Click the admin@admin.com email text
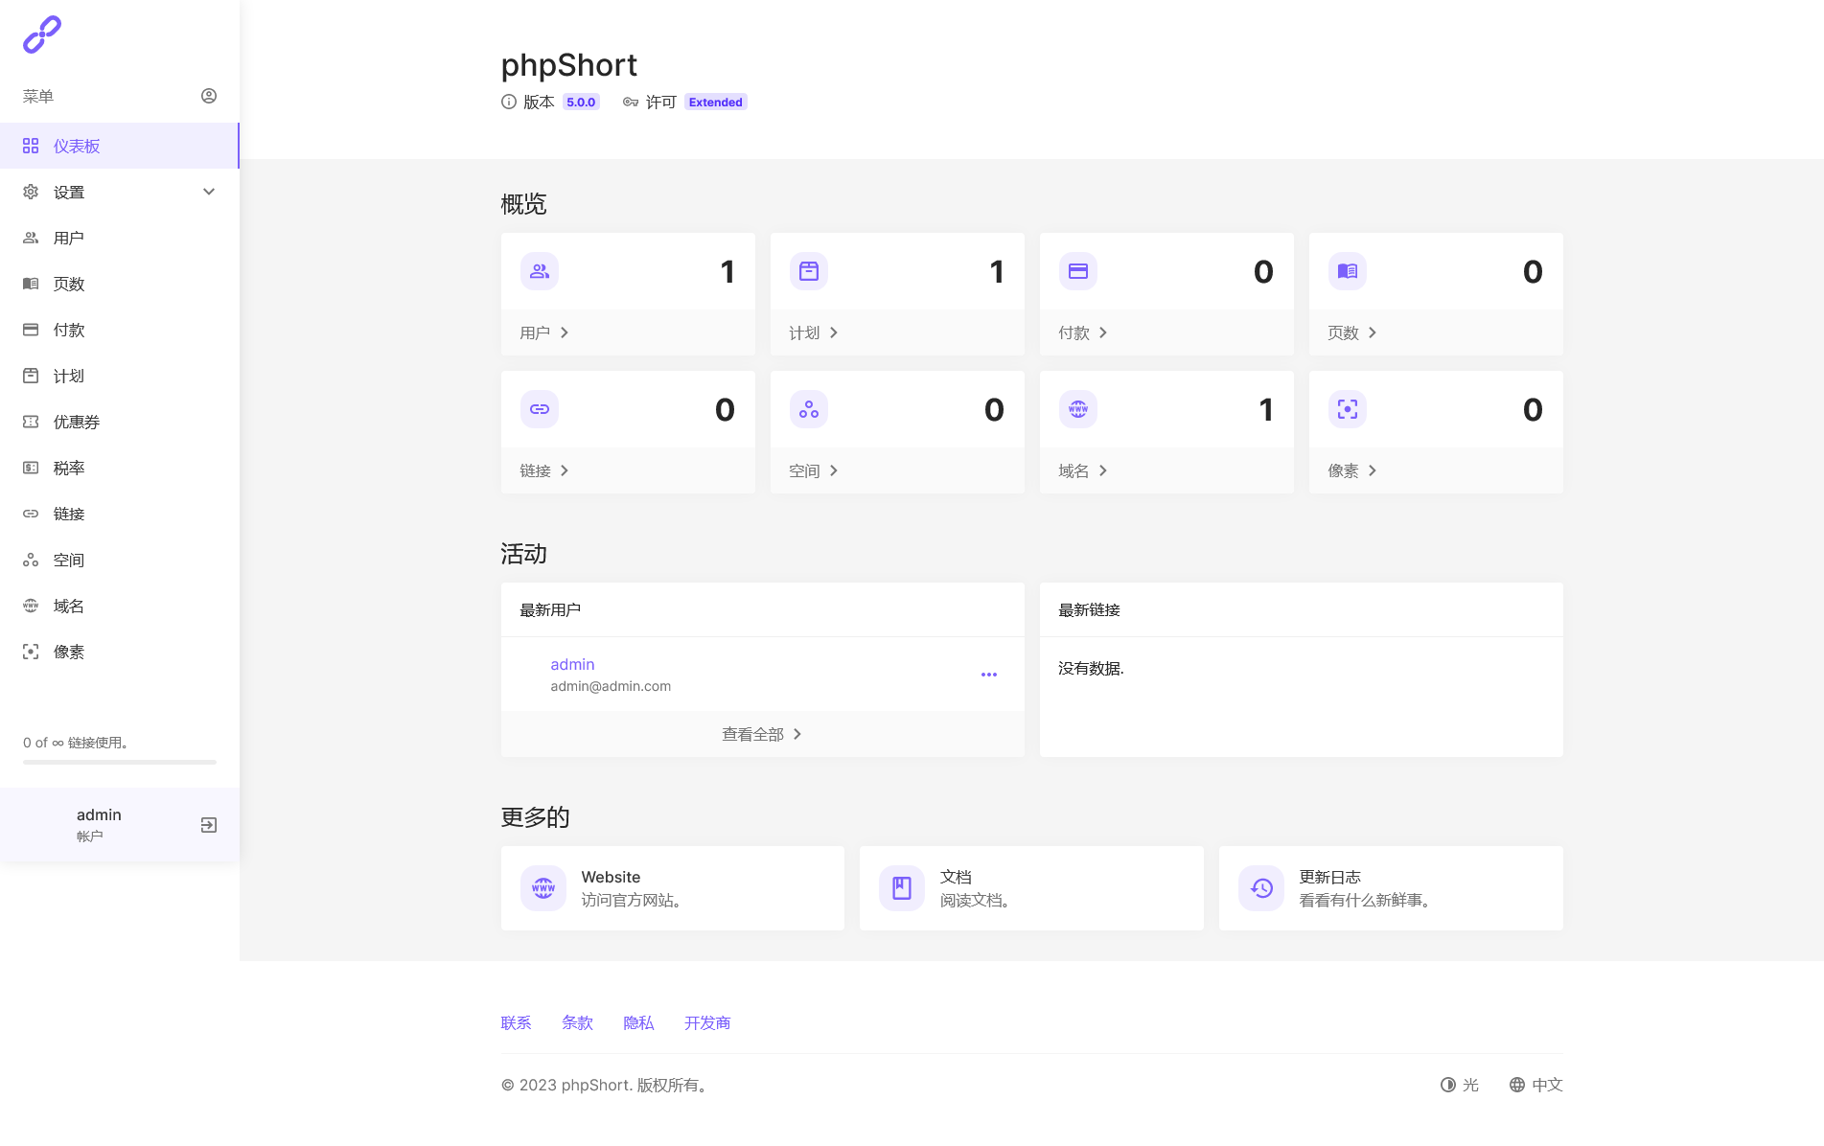 coord(611,686)
